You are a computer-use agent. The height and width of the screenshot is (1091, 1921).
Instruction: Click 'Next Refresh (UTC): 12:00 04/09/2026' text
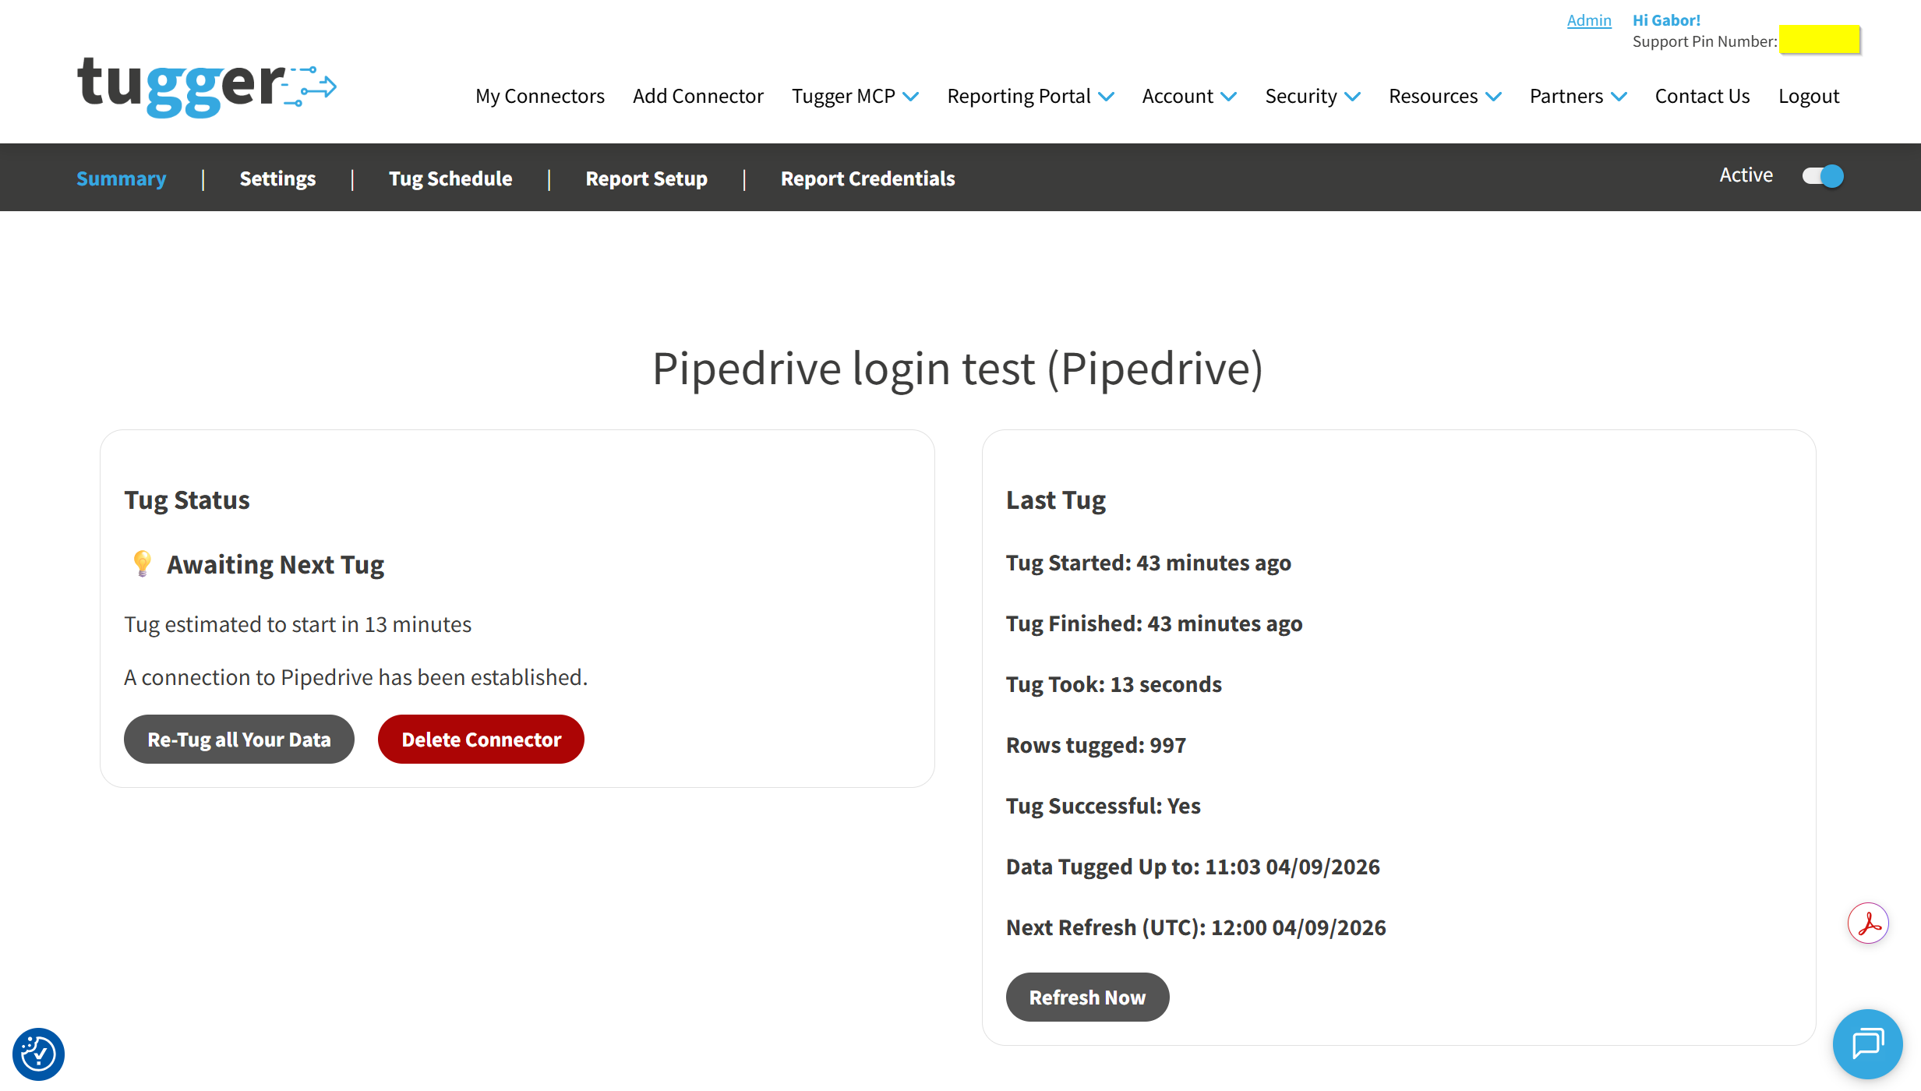(1195, 927)
